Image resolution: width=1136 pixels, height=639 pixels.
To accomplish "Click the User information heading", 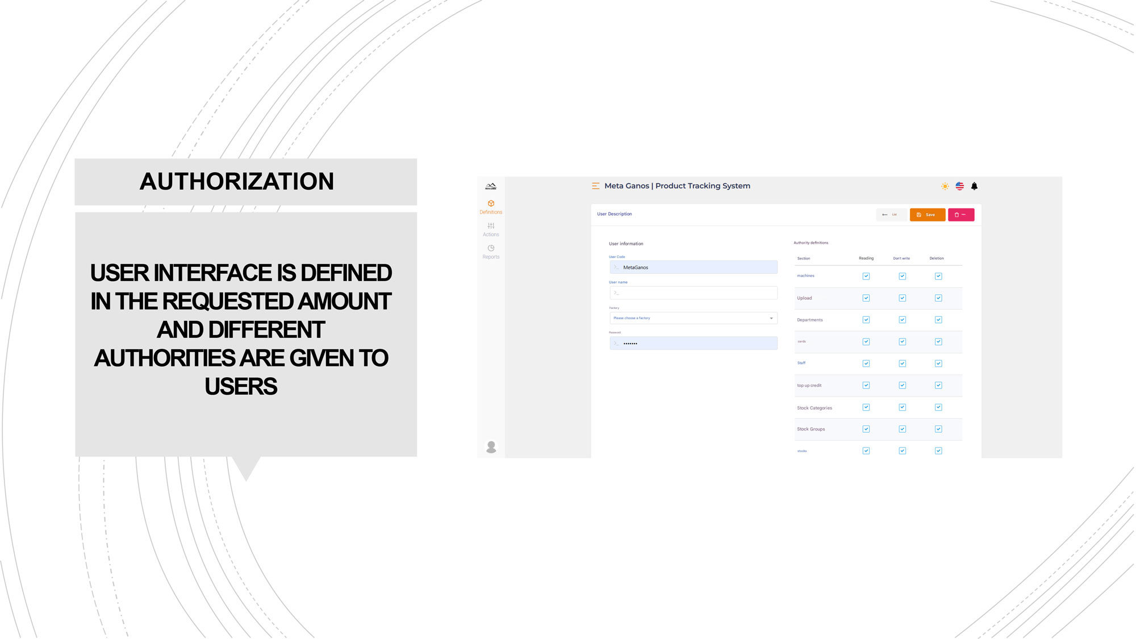I will click(x=626, y=244).
